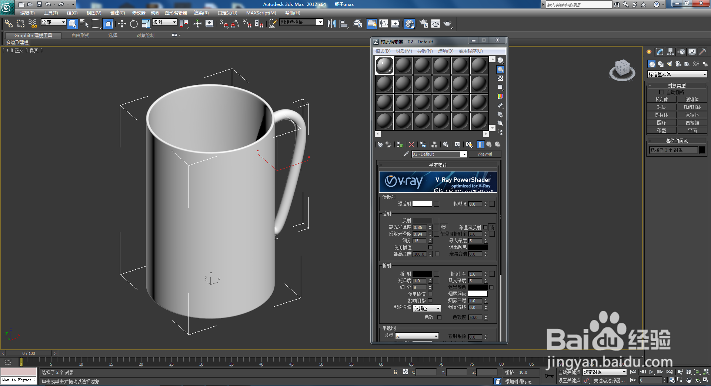Open the Render Setup icon
Image resolution: width=711 pixels, height=386 pixels.
tap(424, 24)
